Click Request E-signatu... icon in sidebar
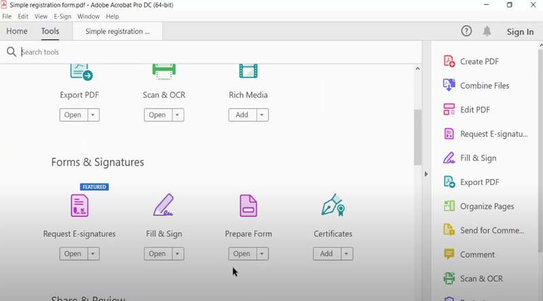 pyautogui.click(x=449, y=134)
